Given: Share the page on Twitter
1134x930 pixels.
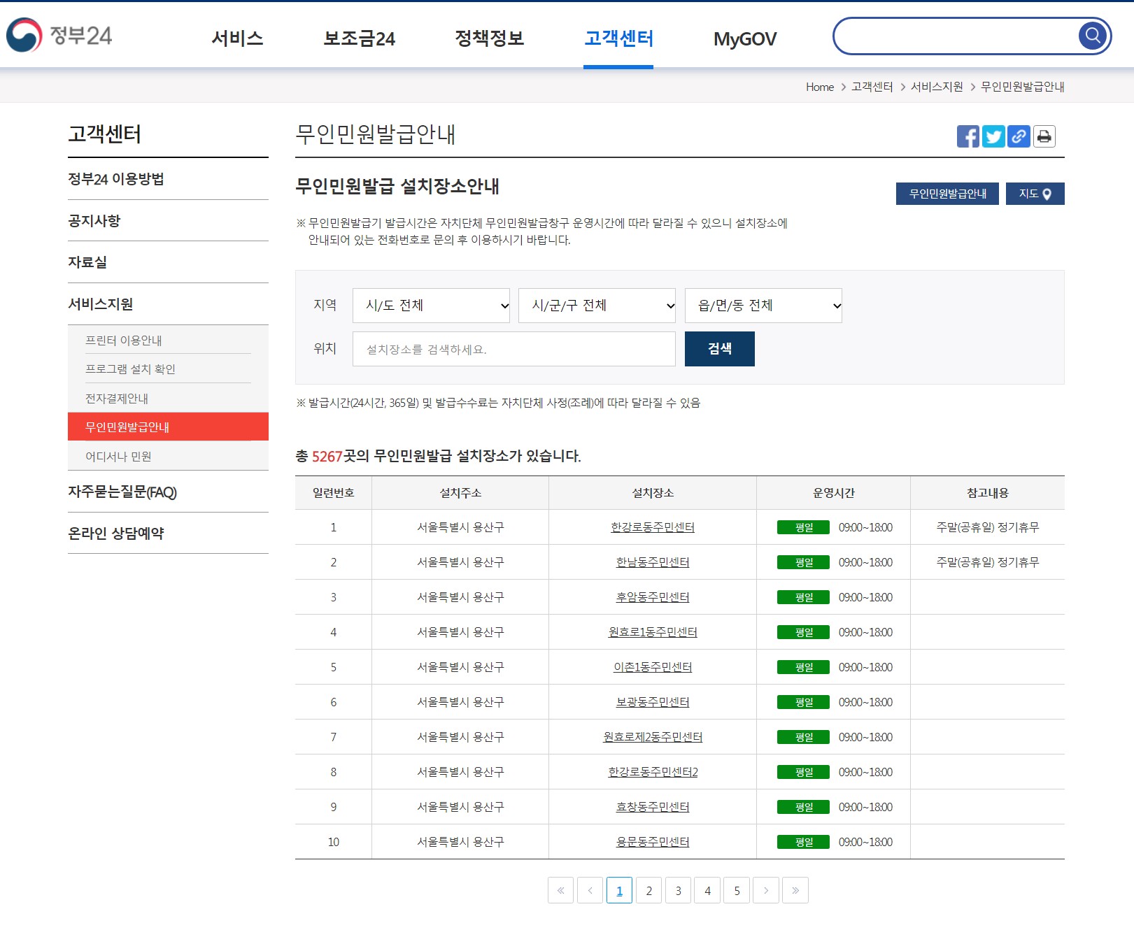Looking at the screenshot, I should tap(993, 137).
